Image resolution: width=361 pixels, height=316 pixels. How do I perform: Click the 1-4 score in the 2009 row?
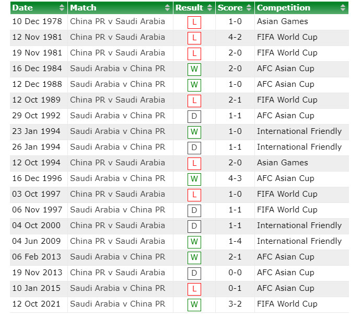(235, 241)
